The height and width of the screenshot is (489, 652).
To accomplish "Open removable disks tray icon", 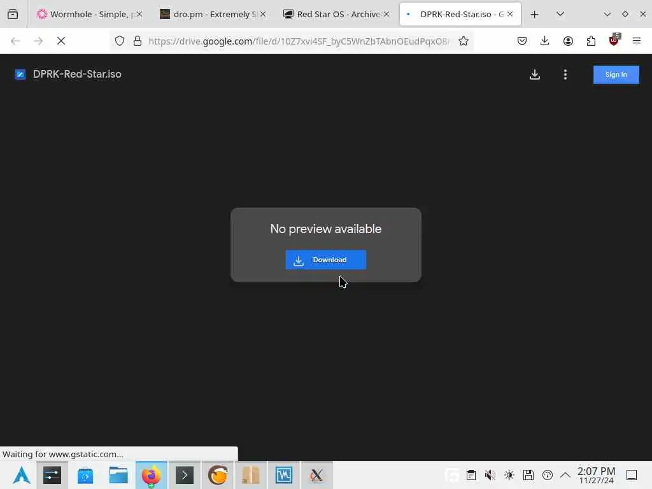I will 528,475.
